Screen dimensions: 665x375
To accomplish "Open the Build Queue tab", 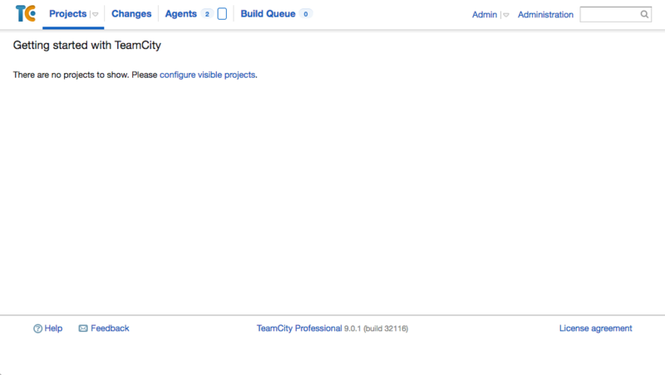I will coord(268,13).
